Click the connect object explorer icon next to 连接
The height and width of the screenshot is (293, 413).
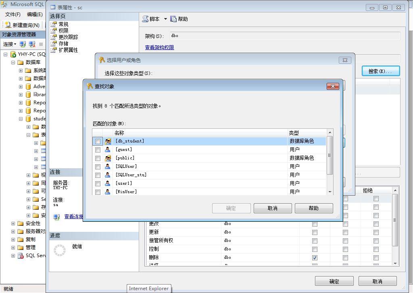(x=23, y=44)
